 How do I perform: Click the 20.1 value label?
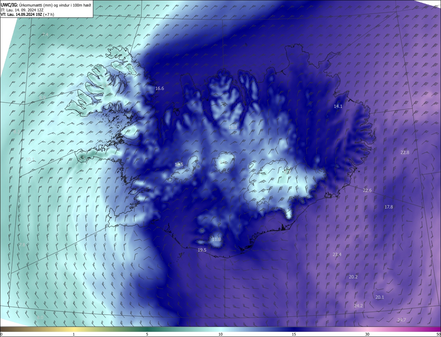(x=380, y=297)
